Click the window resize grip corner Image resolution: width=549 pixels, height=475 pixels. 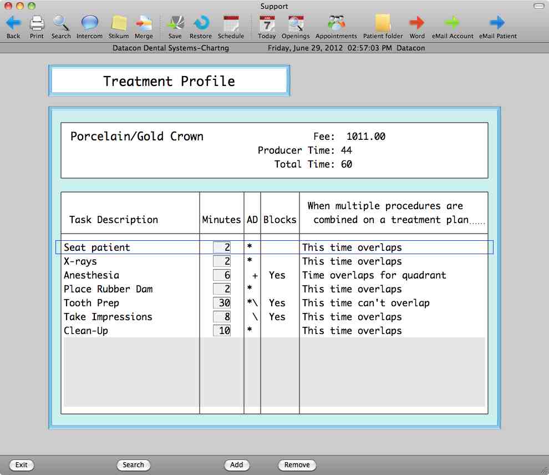(x=545, y=471)
